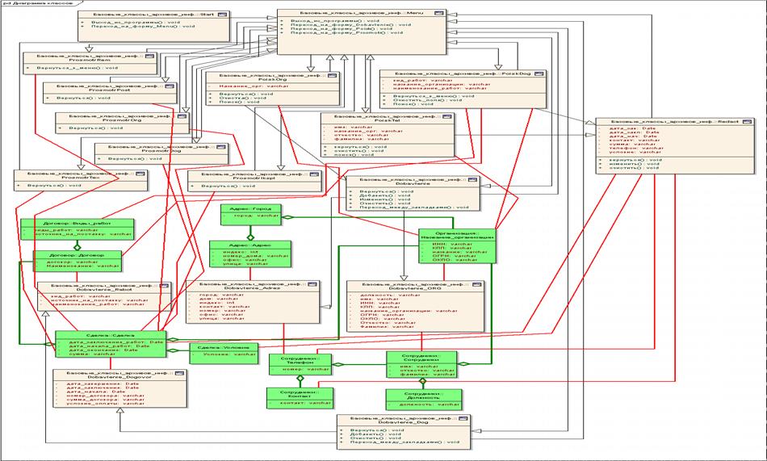Viewport: 767px width, 461px height.
Task: Click the form icon on the ProsmotrRem class
Action: tap(149, 56)
